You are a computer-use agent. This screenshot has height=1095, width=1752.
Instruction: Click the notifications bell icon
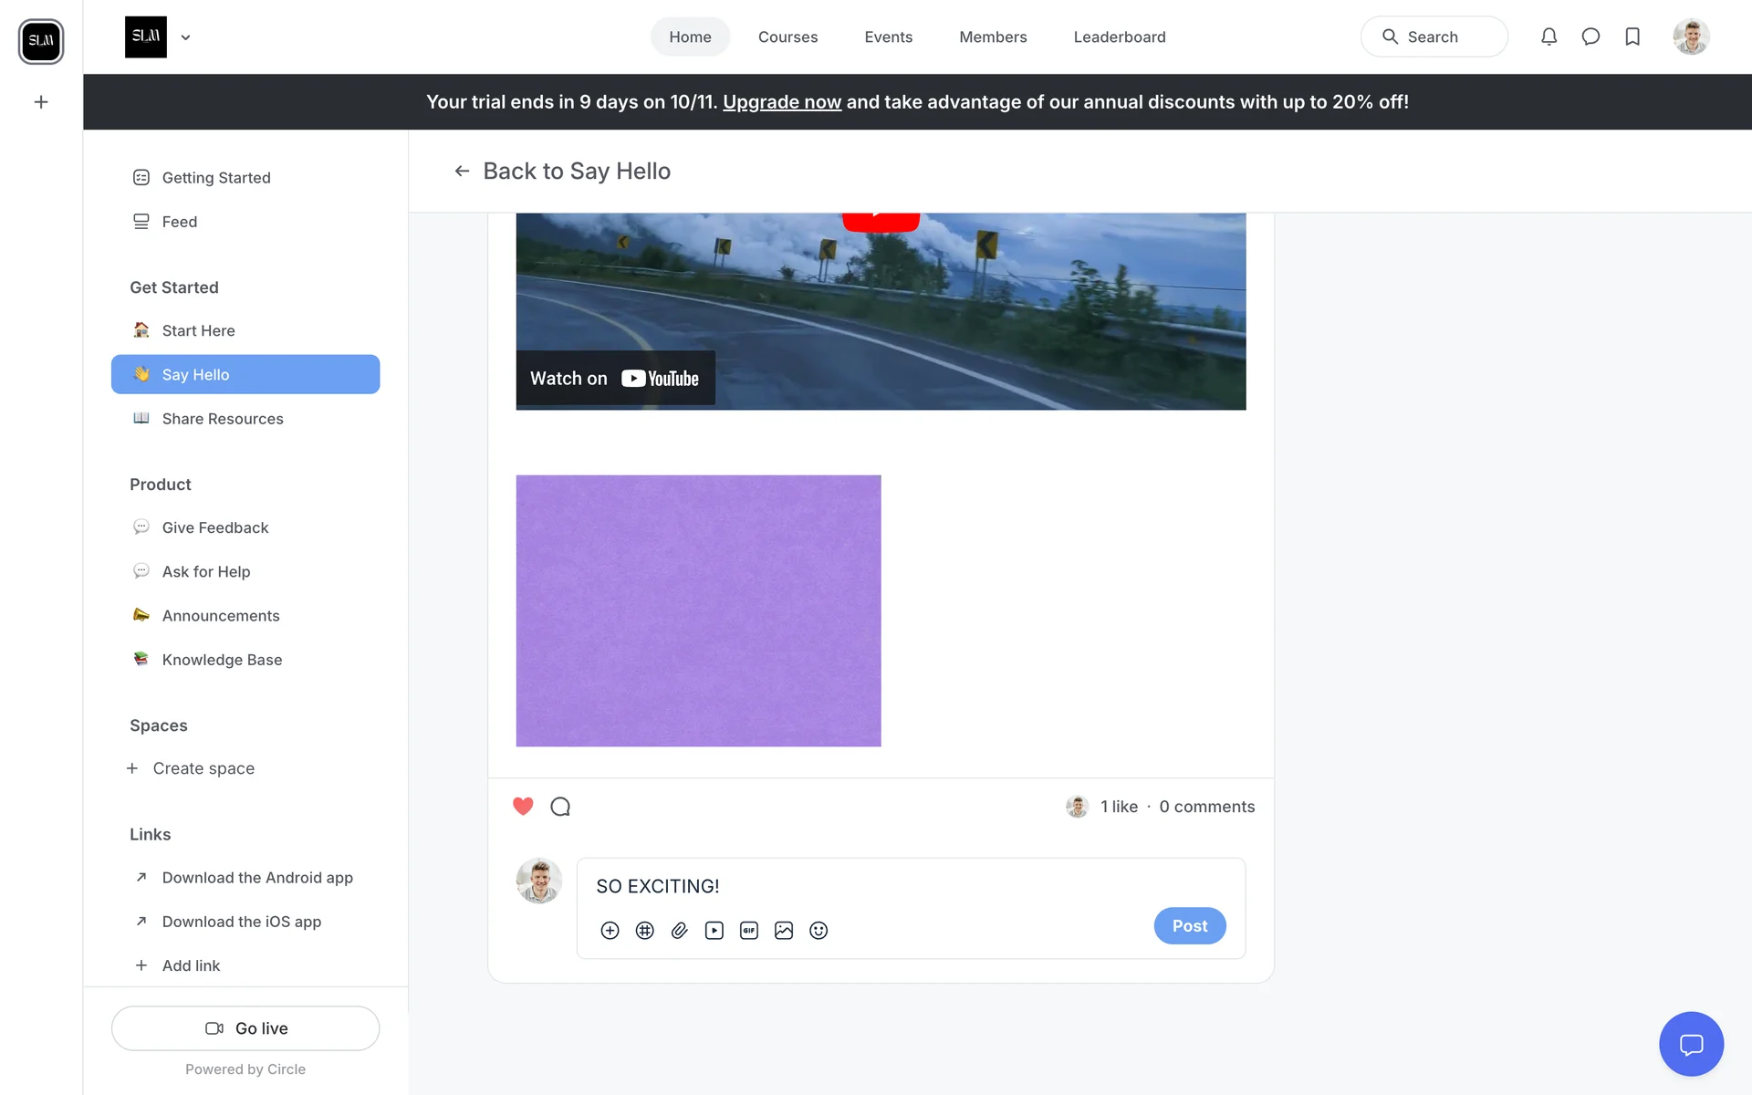coord(1549,36)
